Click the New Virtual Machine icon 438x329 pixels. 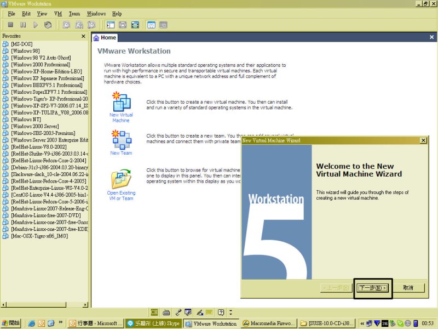click(x=121, y=101)
